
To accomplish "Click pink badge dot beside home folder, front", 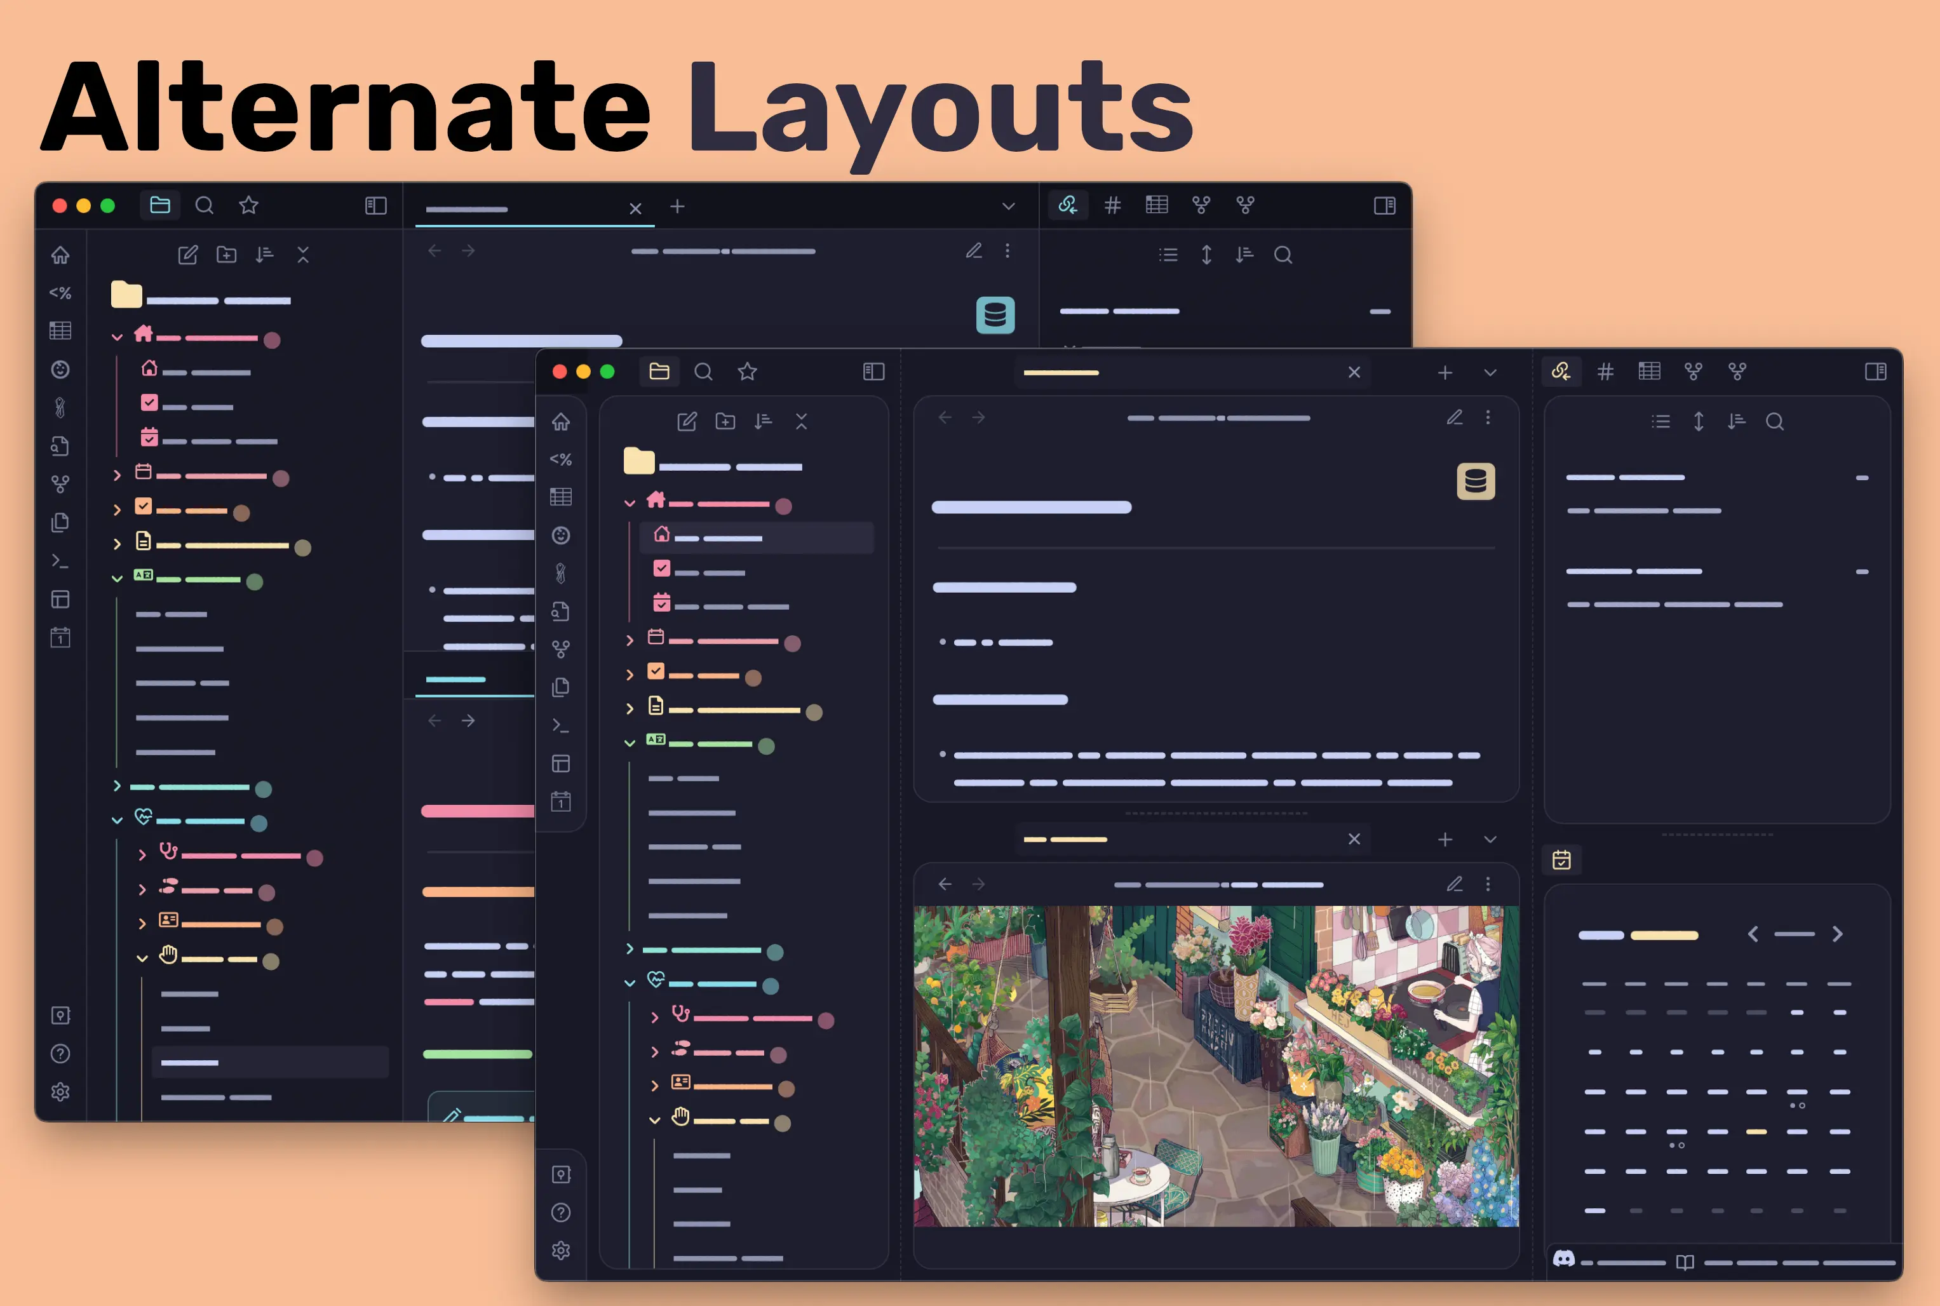I will 783,506.
